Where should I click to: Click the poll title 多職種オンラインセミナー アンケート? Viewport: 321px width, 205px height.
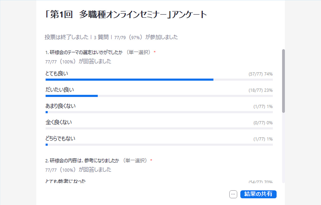click(126, 15)
